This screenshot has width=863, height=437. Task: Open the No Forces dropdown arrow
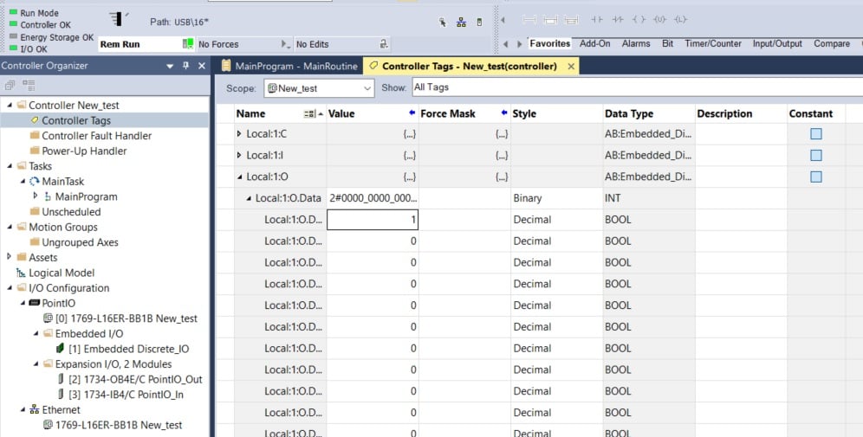(284, 44)
